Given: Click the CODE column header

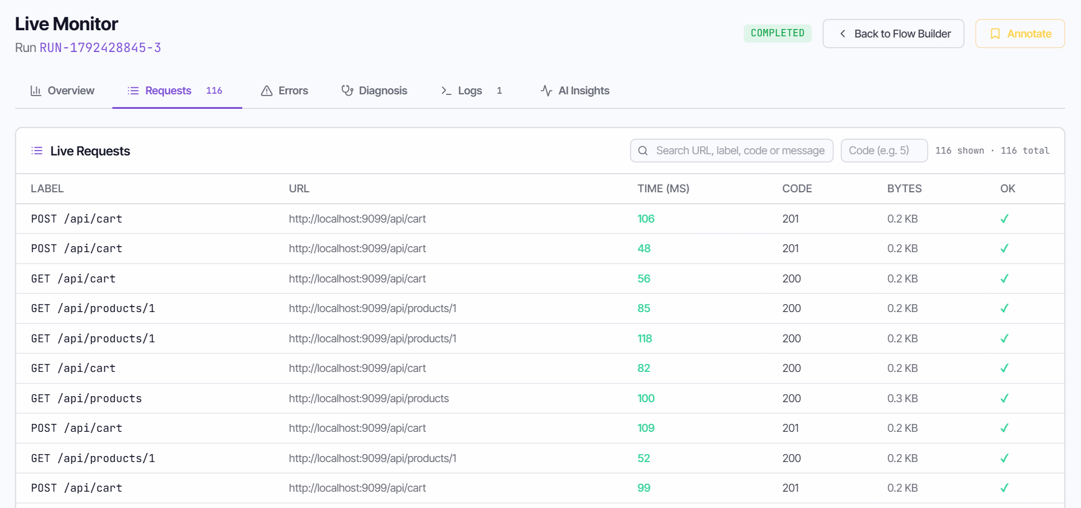Looking at the screenshot, I should pyautogui.click(x=797, y=189).
